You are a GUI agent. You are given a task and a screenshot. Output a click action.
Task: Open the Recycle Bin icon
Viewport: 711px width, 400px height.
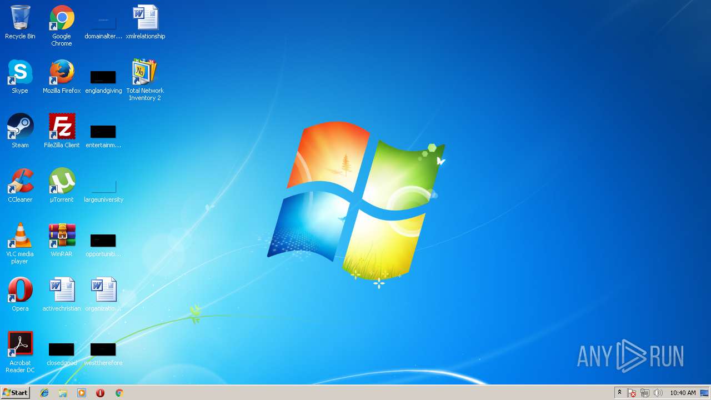(20, 22)
